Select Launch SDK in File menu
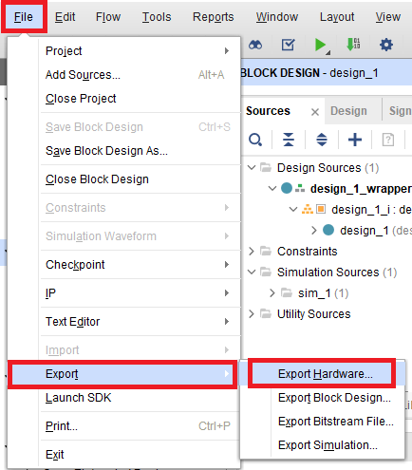Screen dimensions: 412x470 [79, 398]
